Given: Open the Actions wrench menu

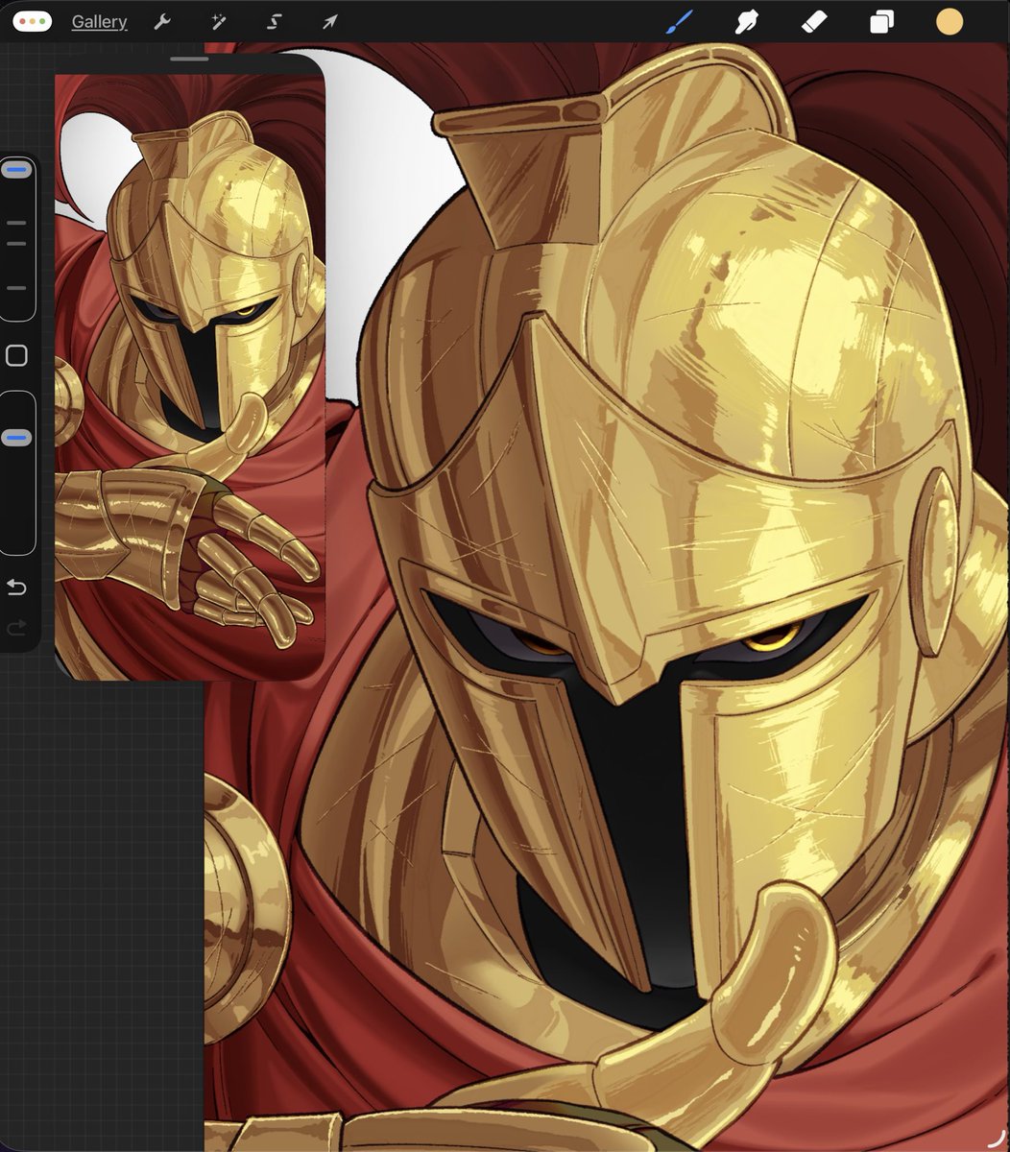Looking at the screenshot, I should [162, 22].
